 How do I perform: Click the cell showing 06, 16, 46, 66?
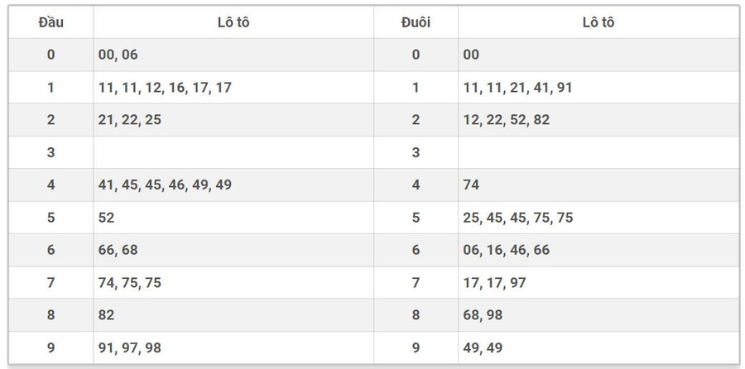click(506, 250)
